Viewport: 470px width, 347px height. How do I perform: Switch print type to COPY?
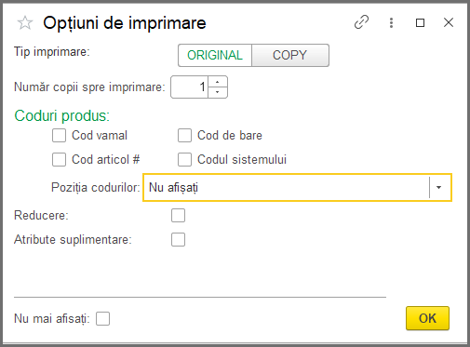[x=290, y=55]
